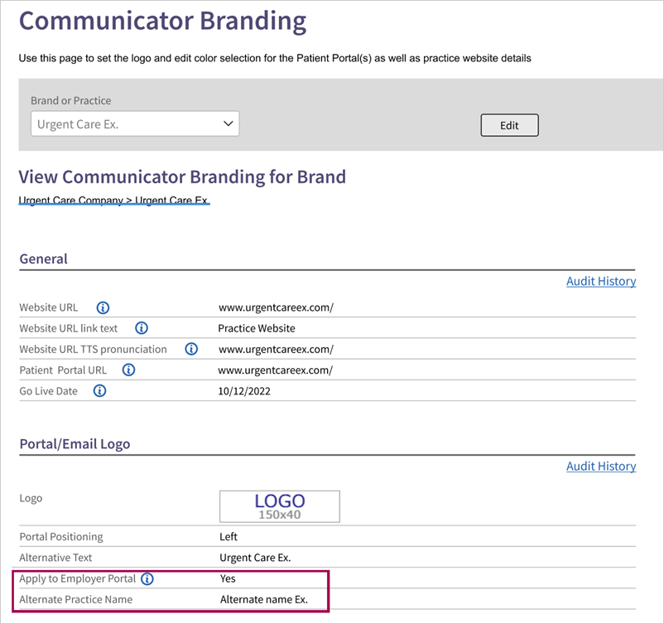
Task: Open the Brand or Practice dropdown
Action: (135, 123)
